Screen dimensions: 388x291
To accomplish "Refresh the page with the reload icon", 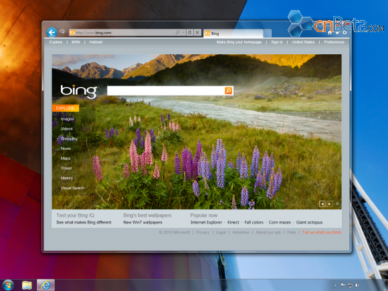I will coord(190,32).
